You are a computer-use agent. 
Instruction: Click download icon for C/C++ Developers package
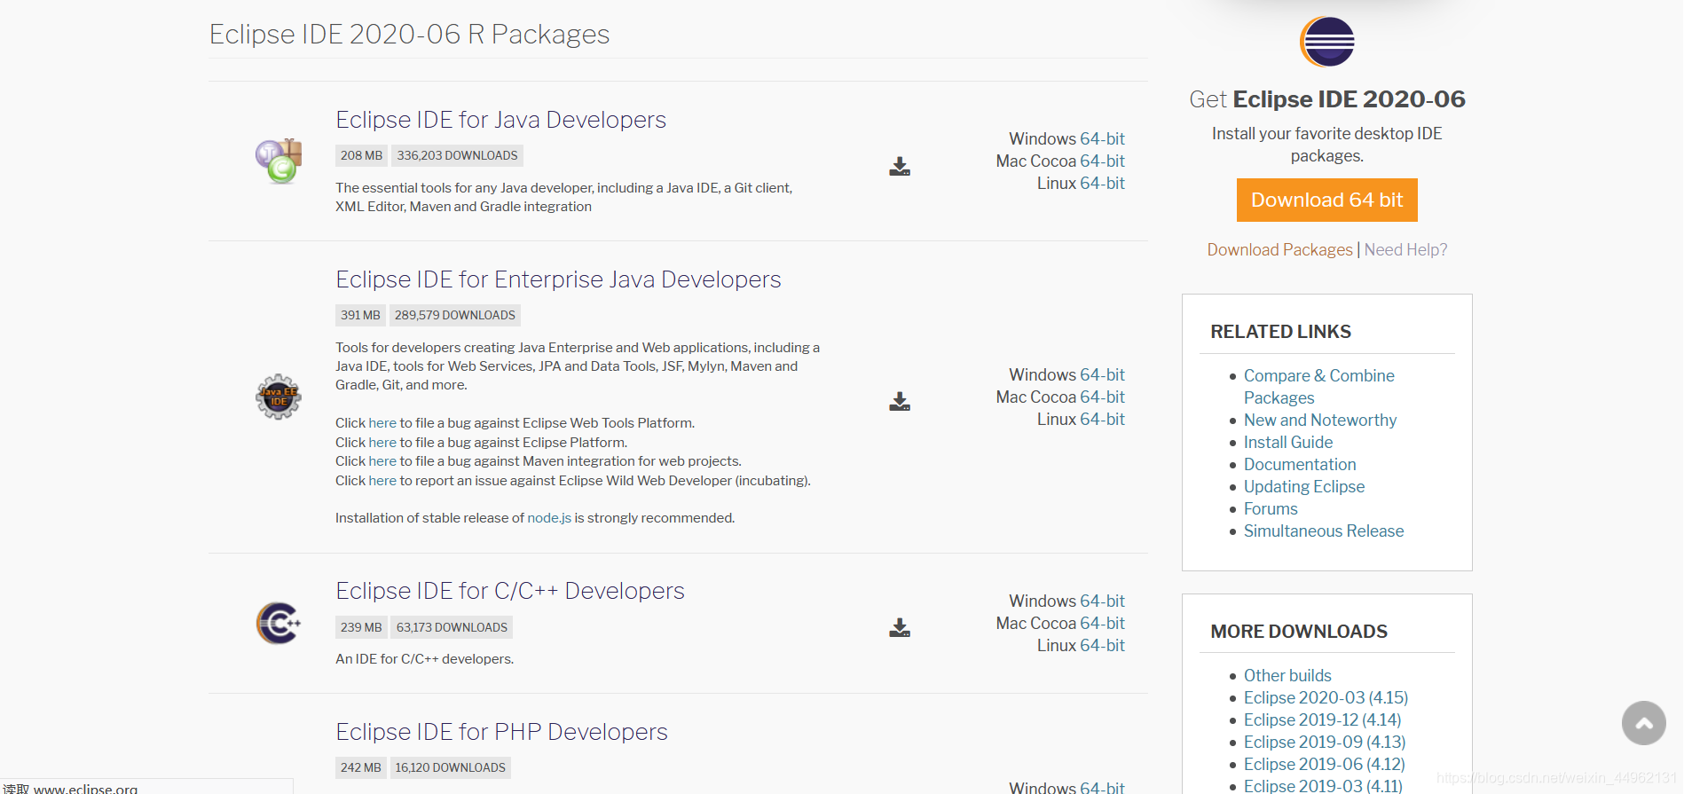click(900, 627)
